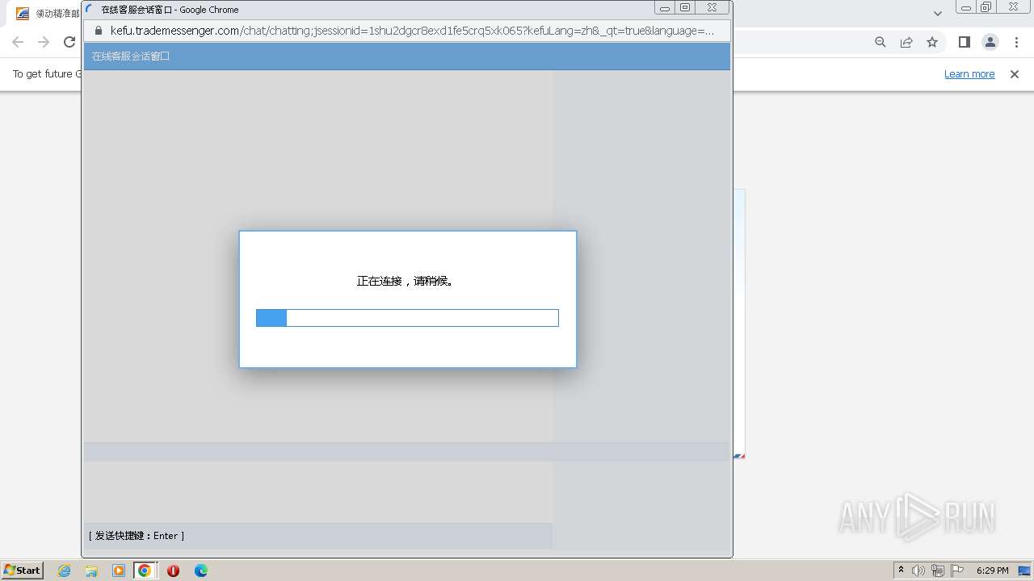Click the volume speaker tray icon
1034x581 pixels.
(919, 571)
